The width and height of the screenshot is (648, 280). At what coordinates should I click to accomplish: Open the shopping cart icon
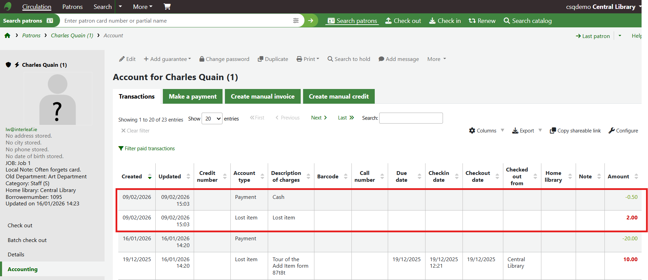[x=167, y=7]
